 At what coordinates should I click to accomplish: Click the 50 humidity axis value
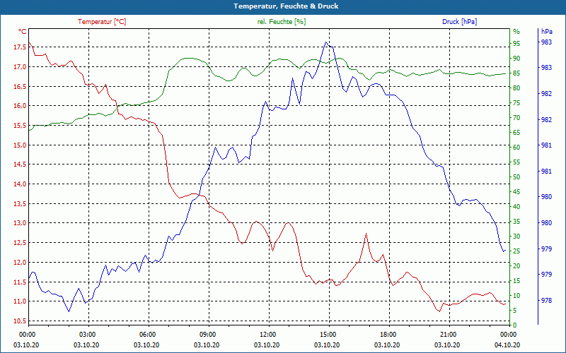coord(516,177)
